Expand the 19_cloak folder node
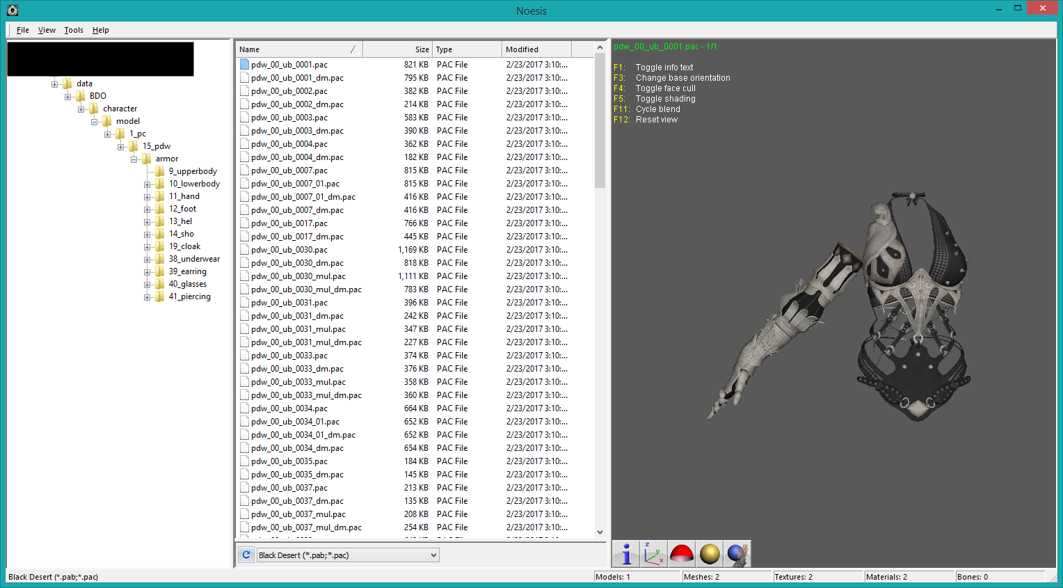The height and width of the screenshot is (588, 1063). click(x=147, y=247)
